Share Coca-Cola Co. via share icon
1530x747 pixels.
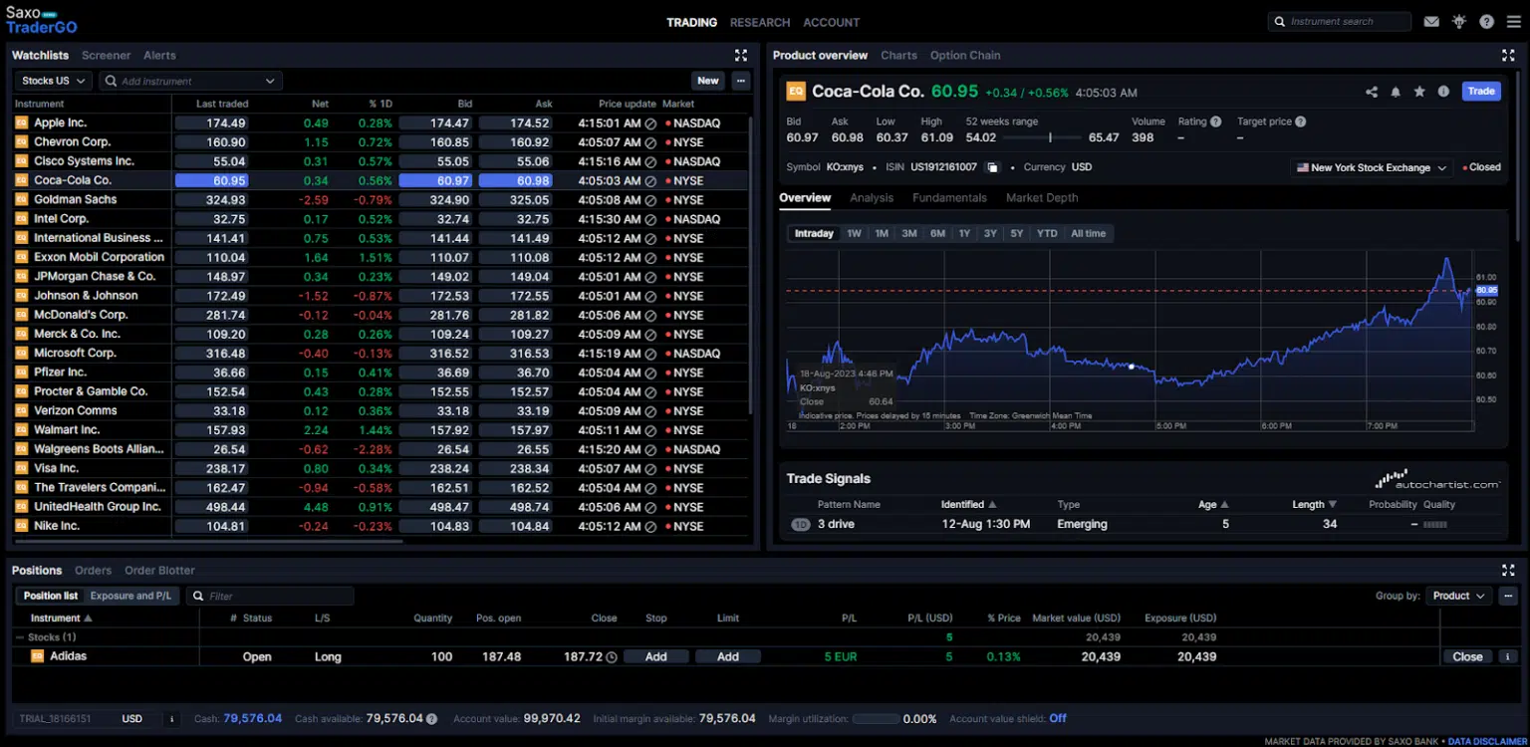pos(1372,92)
